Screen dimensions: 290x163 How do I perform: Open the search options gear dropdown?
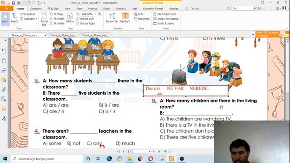tap(261, 8)
